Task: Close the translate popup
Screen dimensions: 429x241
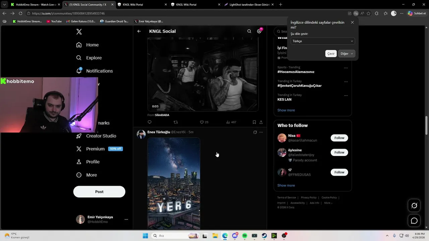Action: (352, 22)
